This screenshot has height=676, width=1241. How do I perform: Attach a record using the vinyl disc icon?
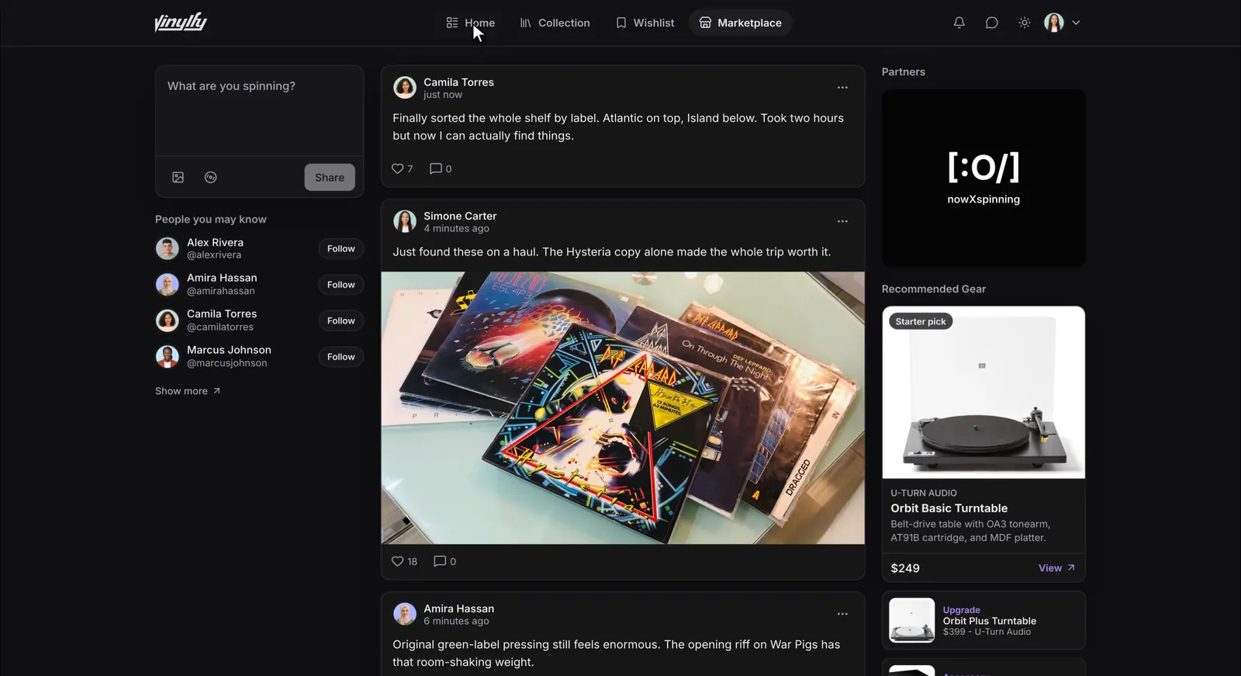point(210,177)
